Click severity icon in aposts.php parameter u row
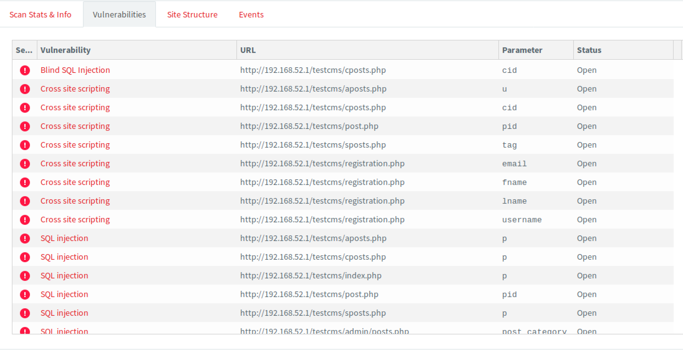 point(25,89)
